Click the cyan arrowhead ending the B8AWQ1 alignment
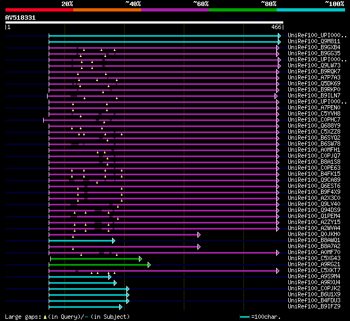The width and height of the screenshot is (350, 321). 114,241
